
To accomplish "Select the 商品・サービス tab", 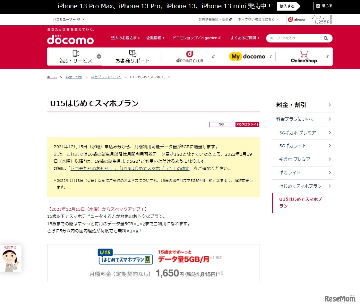I will pyautogui.click(x=75, y=57).
